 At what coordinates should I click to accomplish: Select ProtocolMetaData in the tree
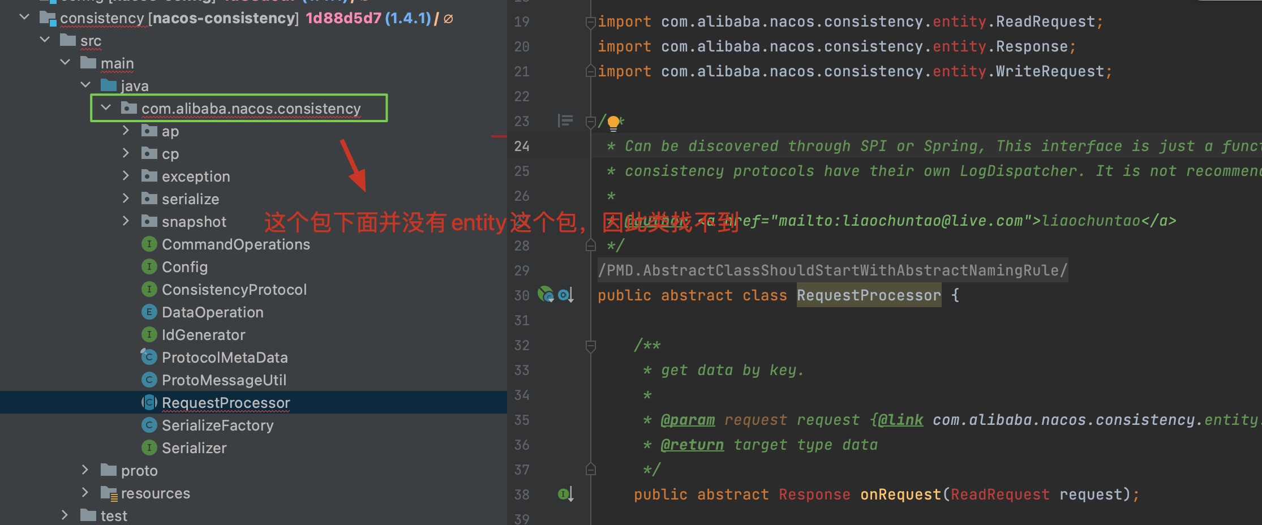tap(225, 358)
